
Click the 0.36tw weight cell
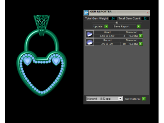(x=134, y=36)
